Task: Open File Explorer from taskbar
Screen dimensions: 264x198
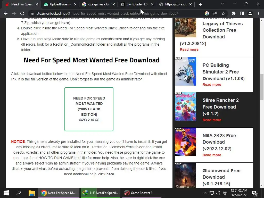Action: point(31,193)
